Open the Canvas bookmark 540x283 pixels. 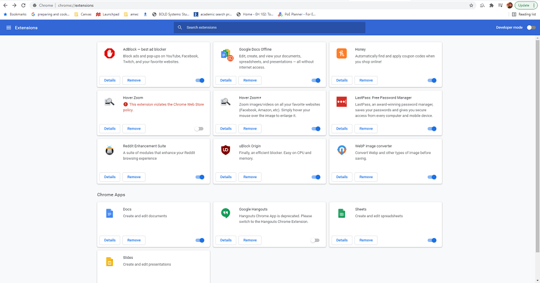82,14
